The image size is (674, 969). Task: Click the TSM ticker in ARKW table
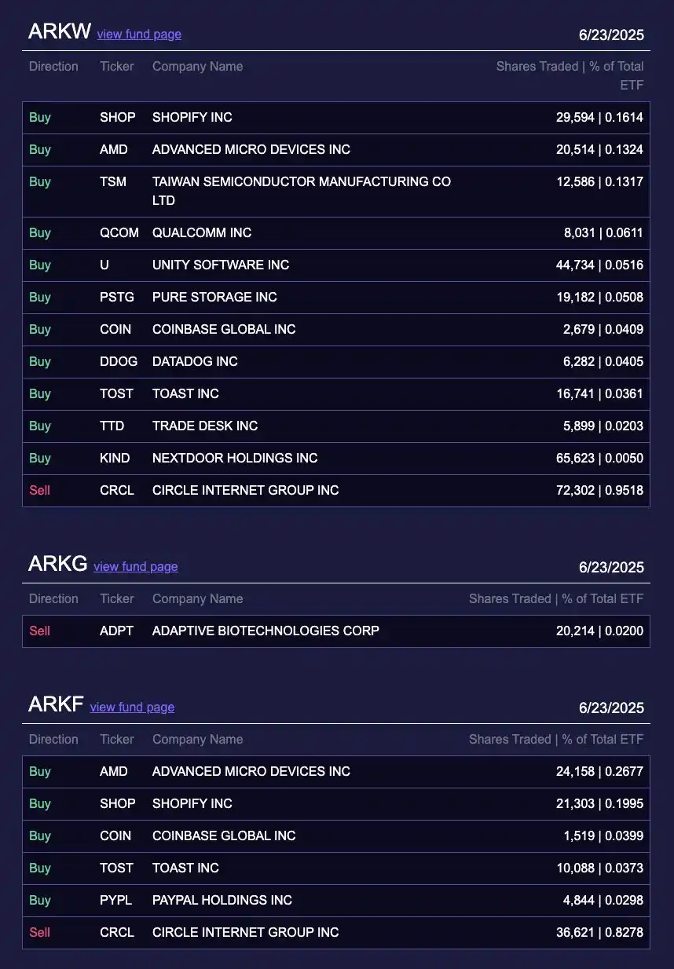(113, 182)
